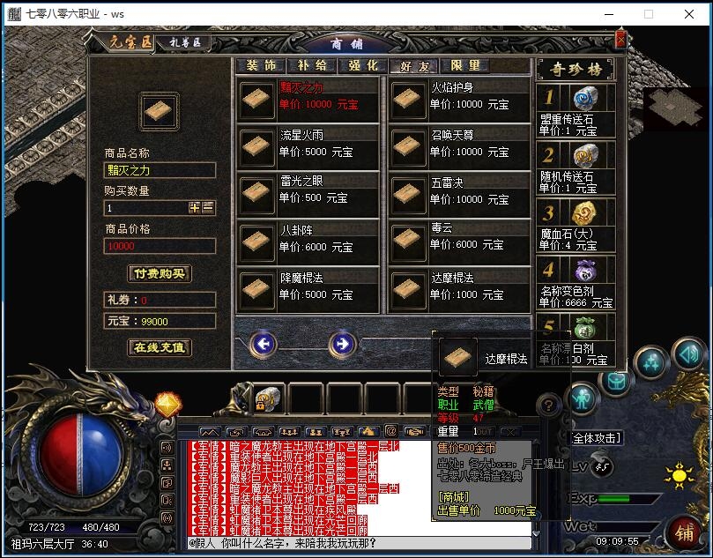Open the 装饰 category tab

[x=261, y=65]
